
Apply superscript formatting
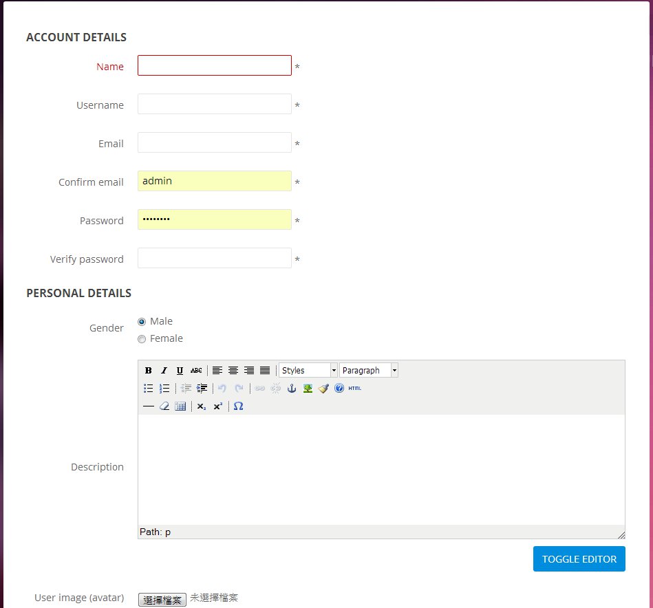(x=217, y=406)
